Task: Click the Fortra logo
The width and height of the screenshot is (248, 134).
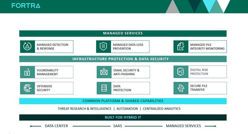Action: click(x=26, y=6)
